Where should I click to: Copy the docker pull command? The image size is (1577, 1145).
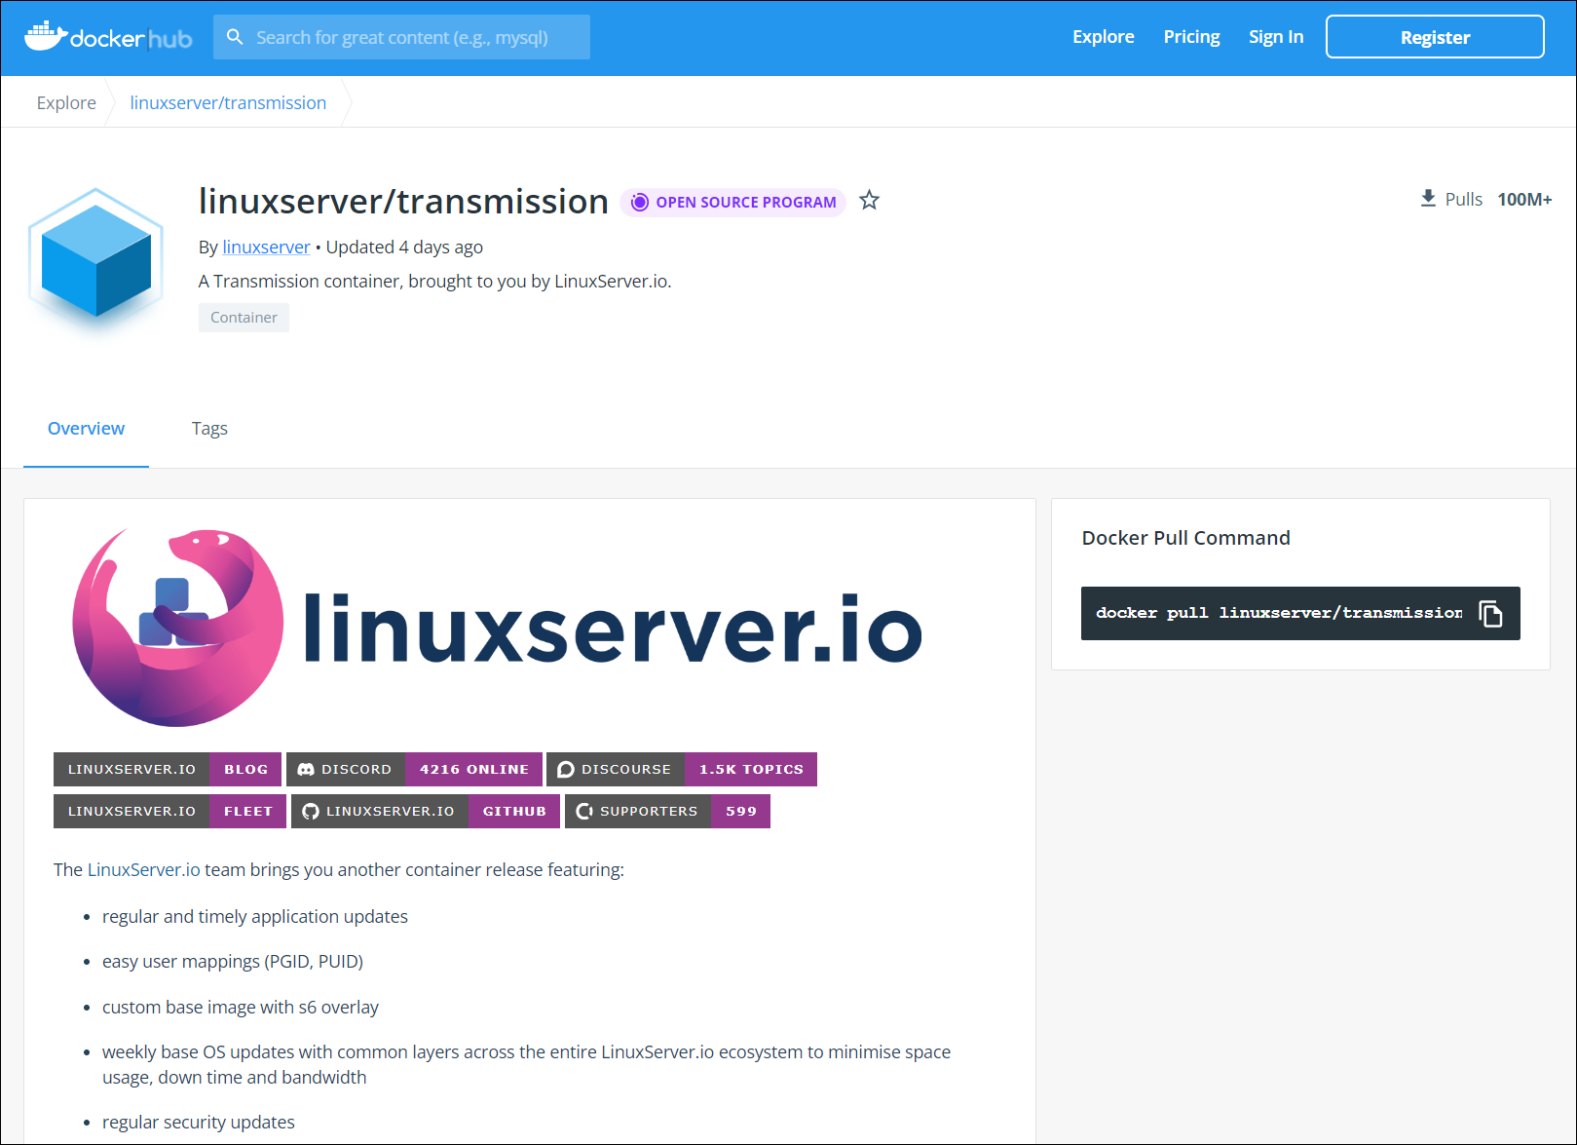(1490, 613)
